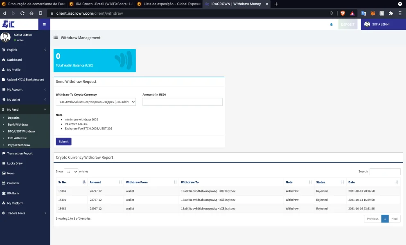Viewport: 406px width, 245px height.
Task: Click the green Deposit button in header
Action: (x=347, y=24)
